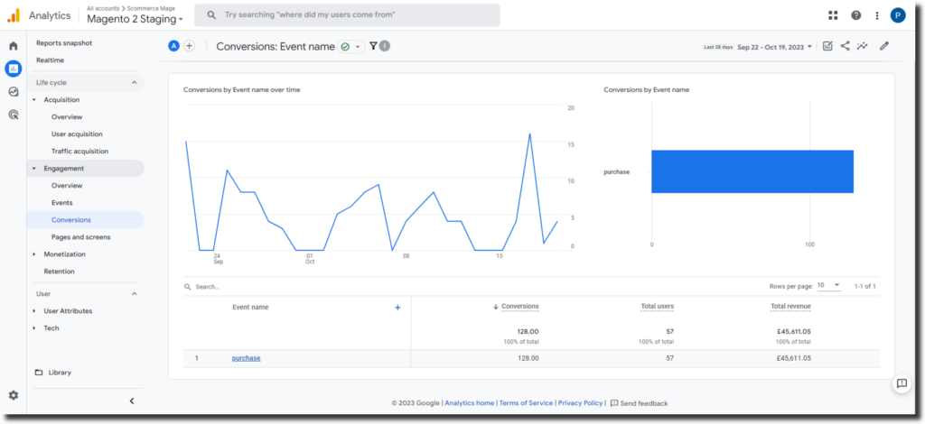Screen dimensions: 925x424
Task: Open the Rows per page dropdown
Action: (x=828, y=286)
